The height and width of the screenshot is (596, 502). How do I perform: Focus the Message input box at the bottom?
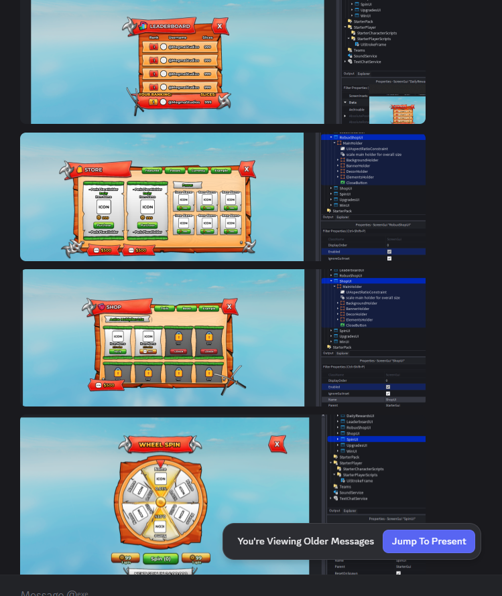click(x=251, y=592)
